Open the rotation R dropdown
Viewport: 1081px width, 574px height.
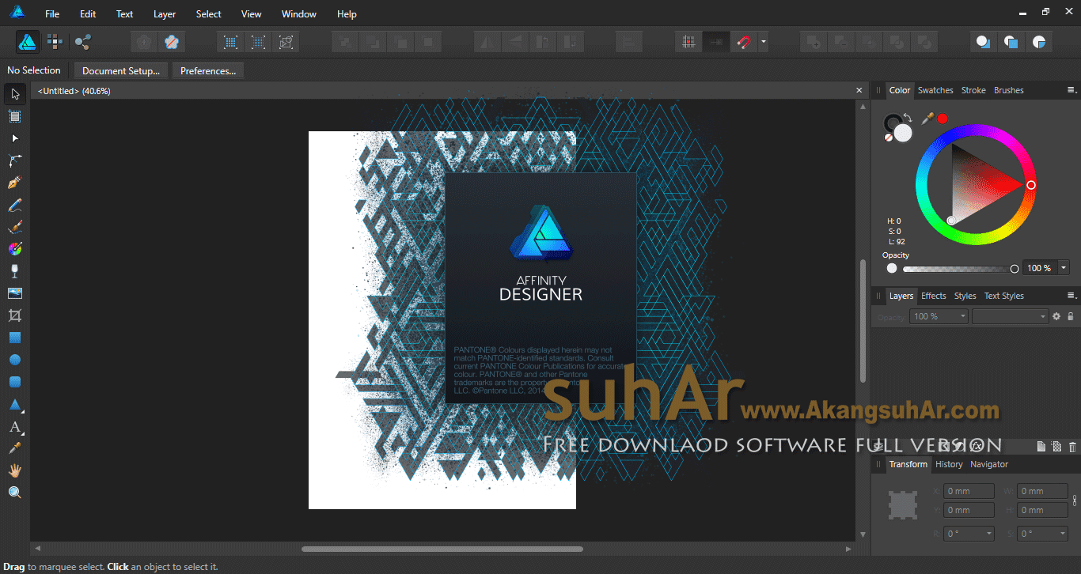[x=988, y=534]
